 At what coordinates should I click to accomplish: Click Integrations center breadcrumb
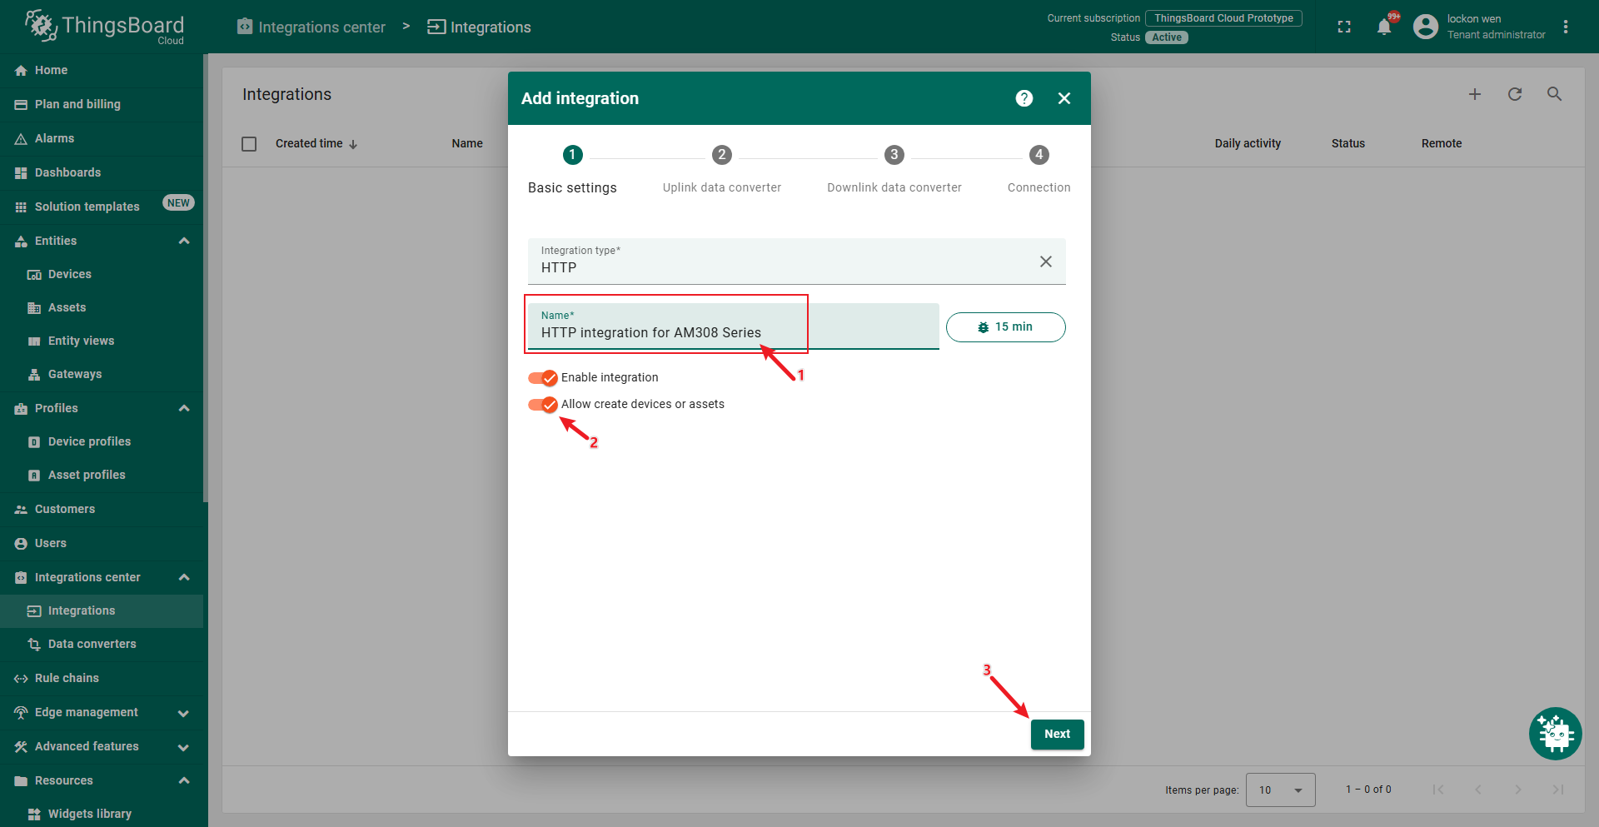point(311,27)
